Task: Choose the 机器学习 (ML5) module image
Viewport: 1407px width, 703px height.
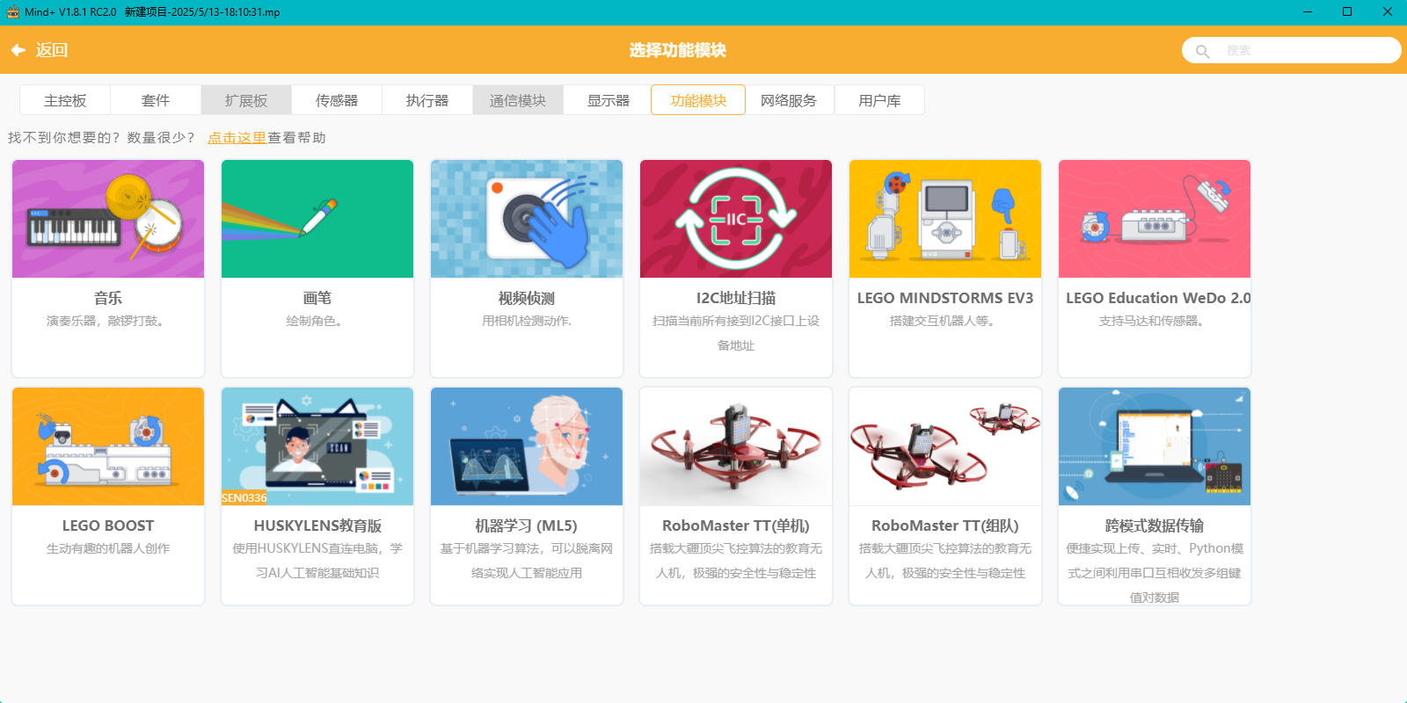Action: [527, 446]
